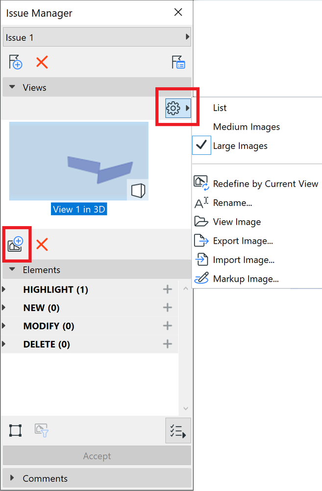The height and width of the screenshot is (491, 322).
Task: Open the checklist options button
Action: pyautogui.click(x=178, y=431)
